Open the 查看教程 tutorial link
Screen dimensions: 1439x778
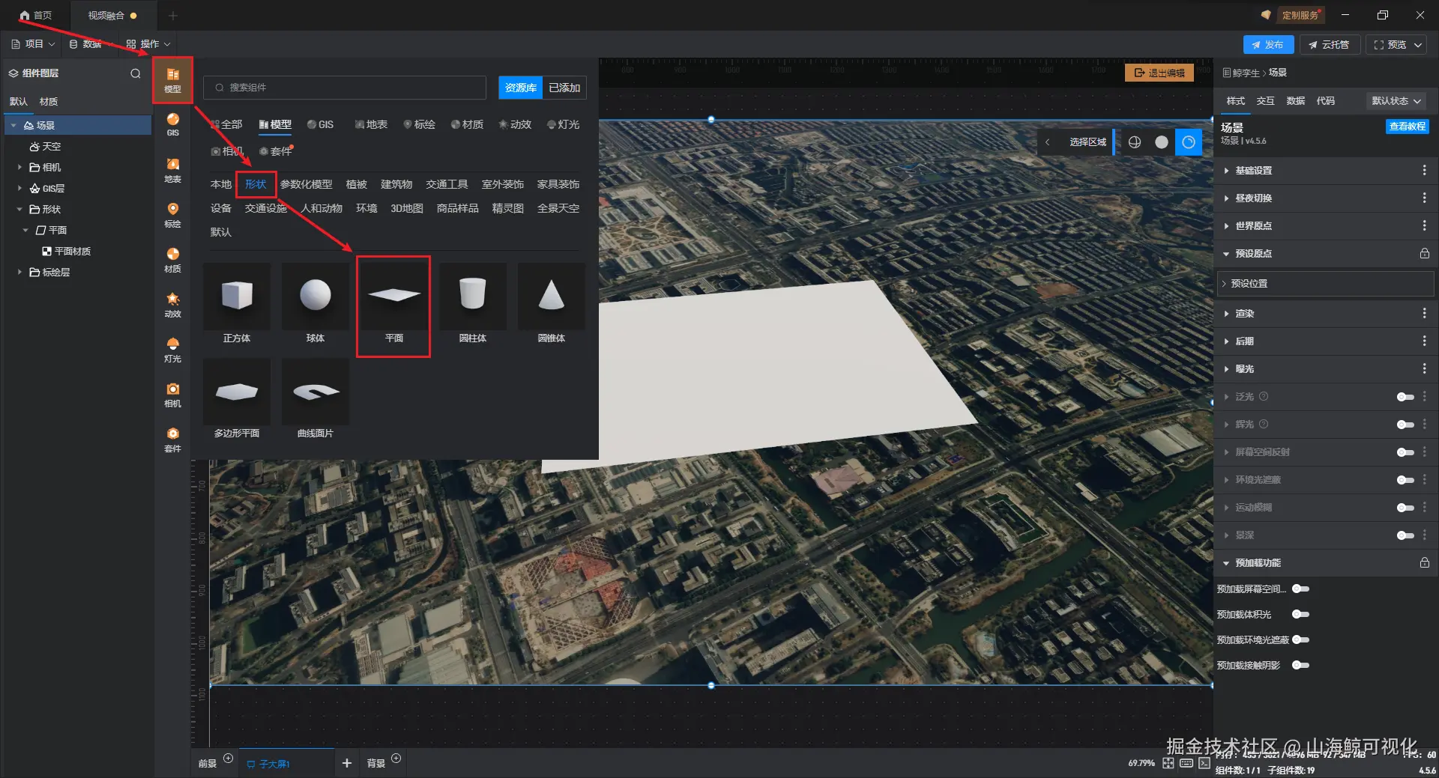(x=1407, y=127)
